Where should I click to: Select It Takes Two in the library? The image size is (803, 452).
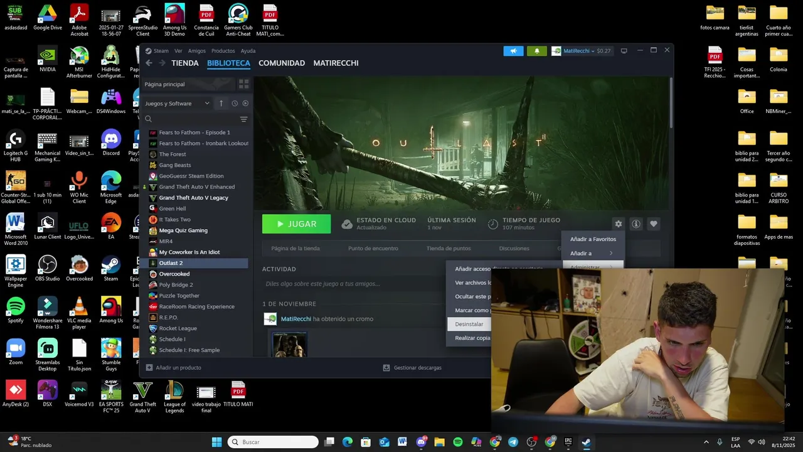[x=174, y=220]
